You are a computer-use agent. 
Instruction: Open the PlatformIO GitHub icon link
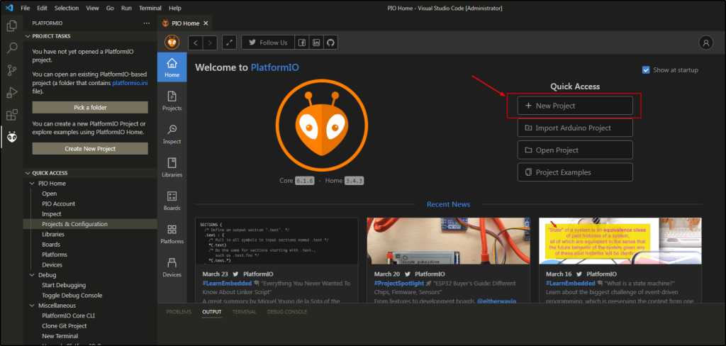(x=330, y=43)
